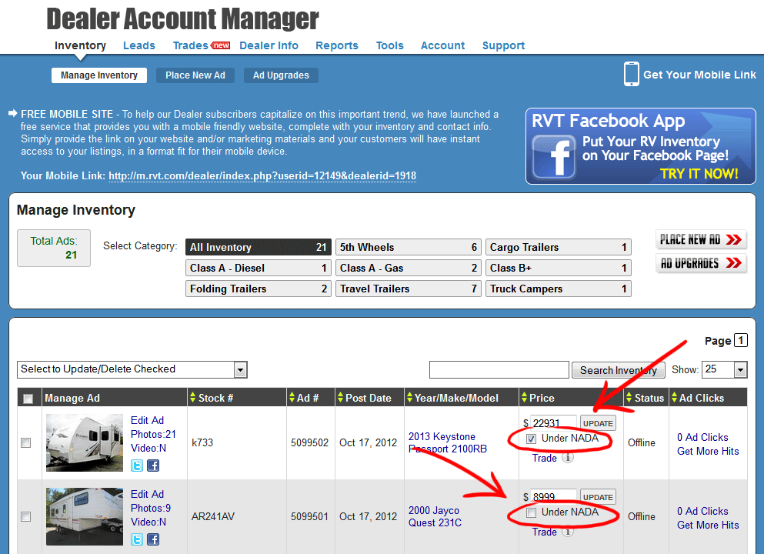This screenshot has height=554, width=764.
Task: Click the PLACE NEW AD arrow button
Action: point(701,239)
